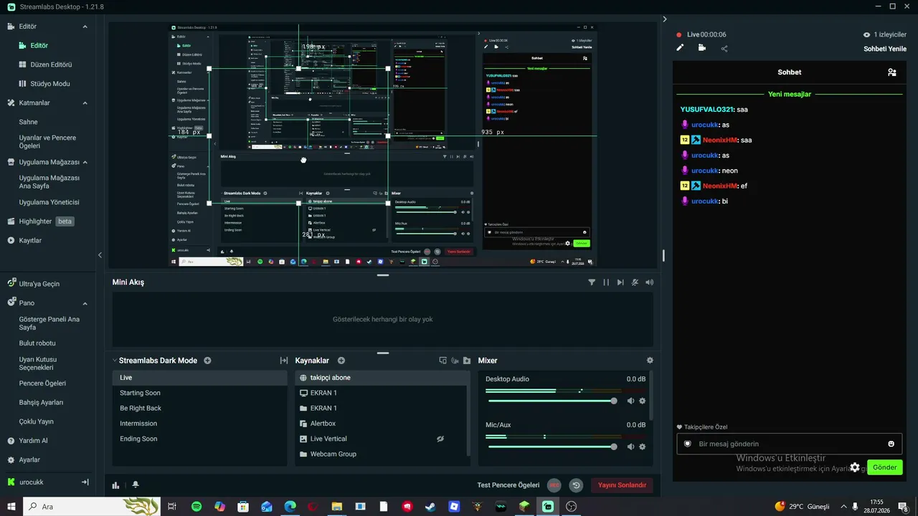Skip the current alert in Mini Akış

620,282
